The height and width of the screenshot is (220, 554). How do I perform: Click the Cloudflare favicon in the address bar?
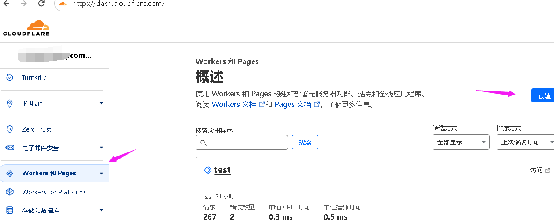click(63, 4)
